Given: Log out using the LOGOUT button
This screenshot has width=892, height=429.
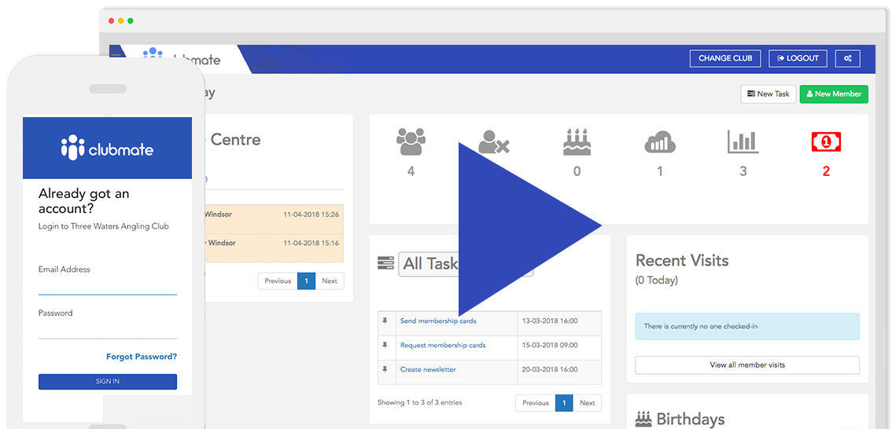Looking at the screenshot, I should click(x=798, y=58).
